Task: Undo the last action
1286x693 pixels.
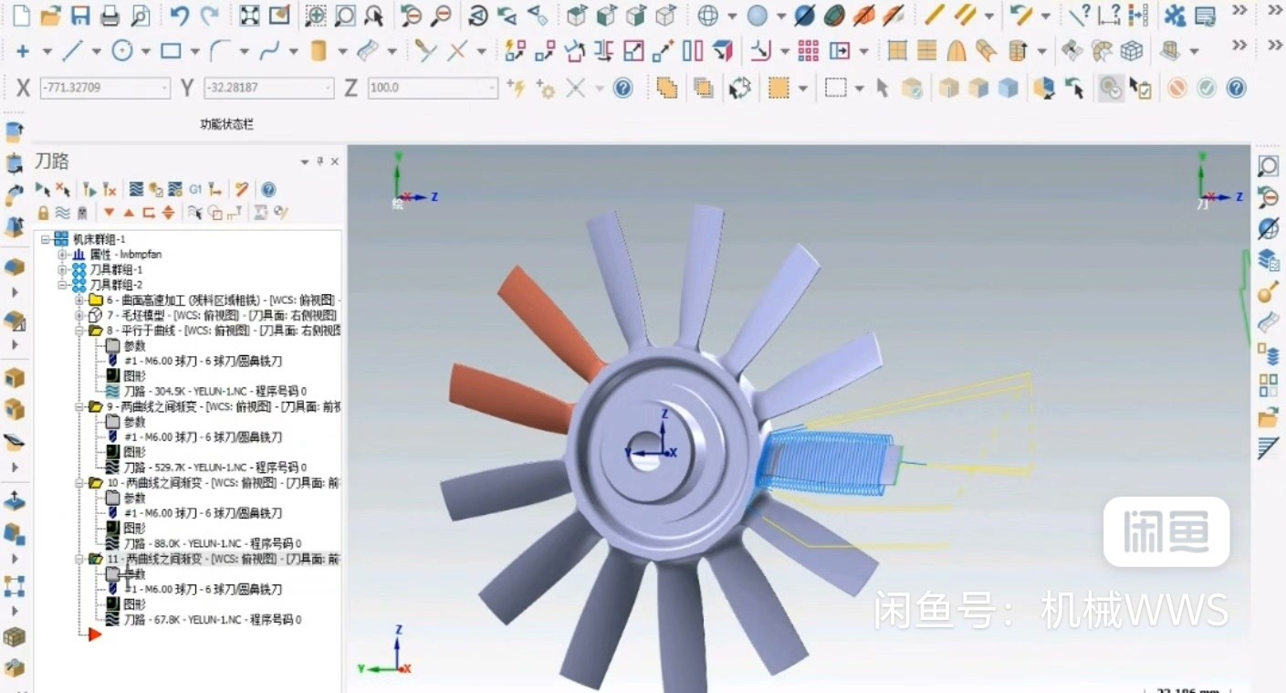Action: tap(180, 16)
